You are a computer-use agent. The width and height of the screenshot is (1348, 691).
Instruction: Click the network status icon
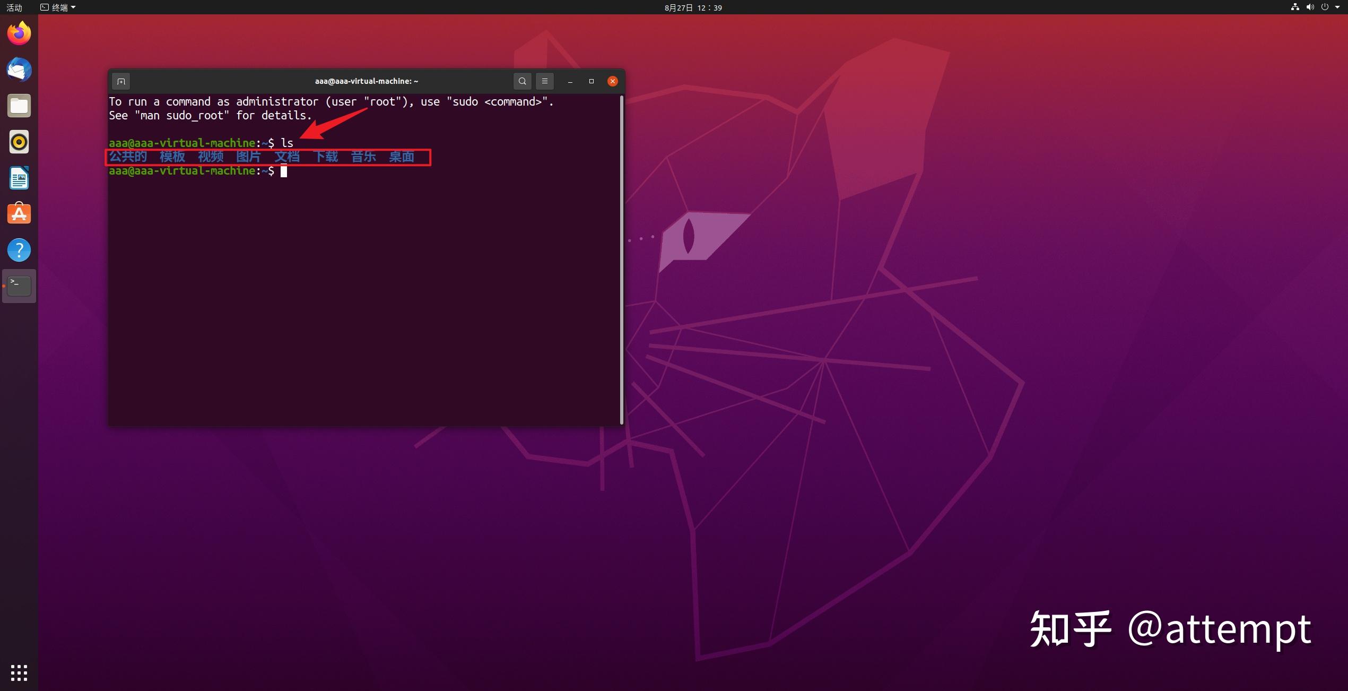pyautogui.click(x=1295, y=7)
